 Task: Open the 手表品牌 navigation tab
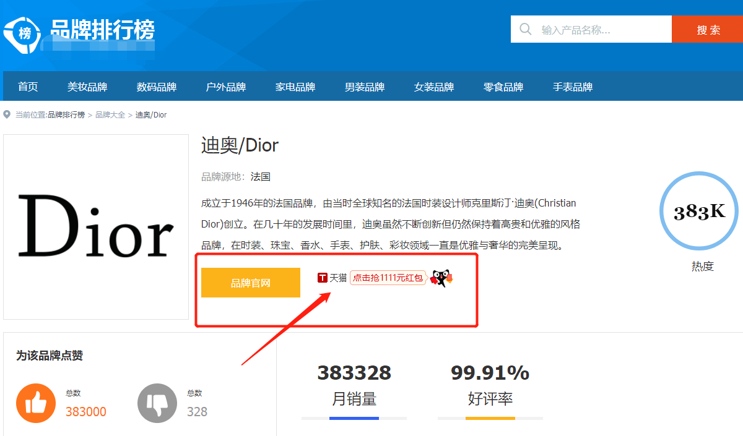[573, 87]
